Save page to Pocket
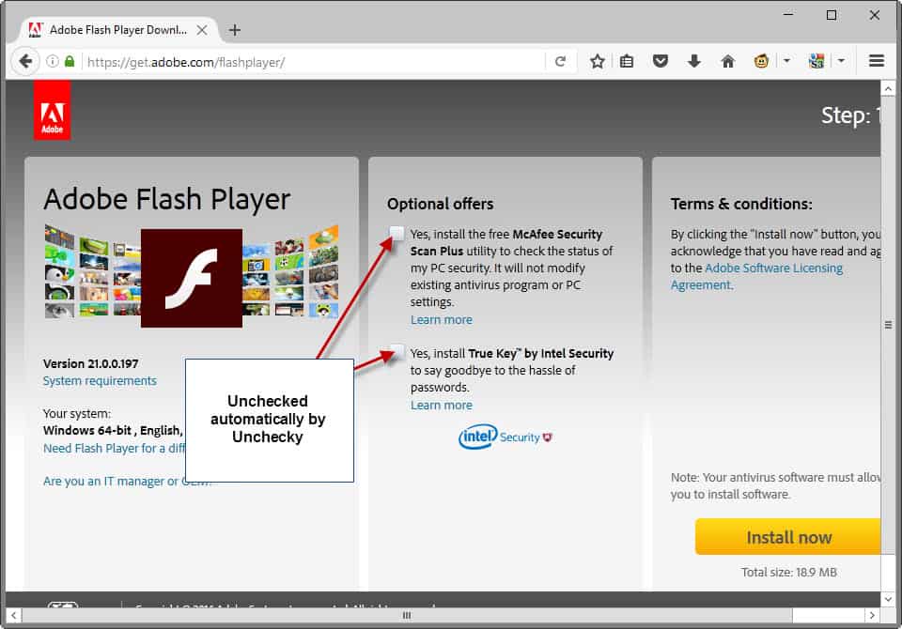The image size is (902, 629). click(661, 62)
